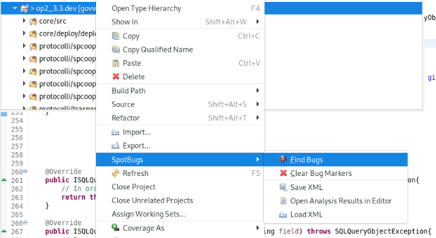This screenshot has height=238, width=436.
Task: Open Build Path menu entry
Action: [180, 91]
